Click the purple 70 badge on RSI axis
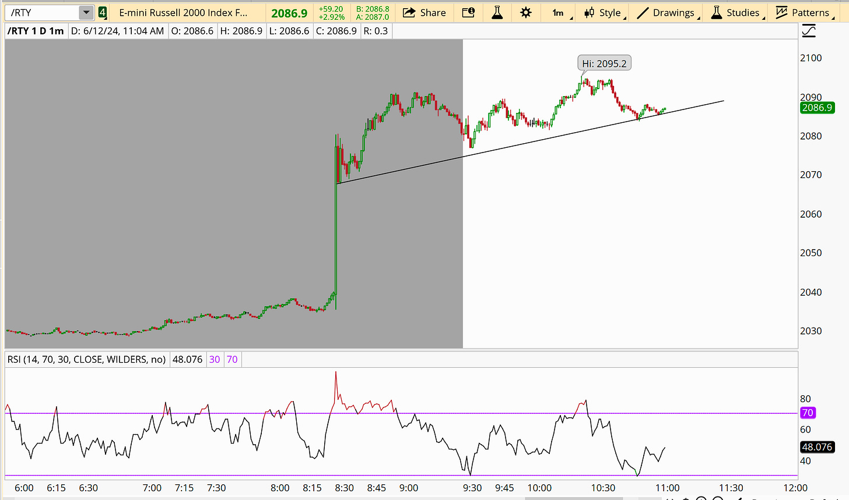 coord(808,413)
